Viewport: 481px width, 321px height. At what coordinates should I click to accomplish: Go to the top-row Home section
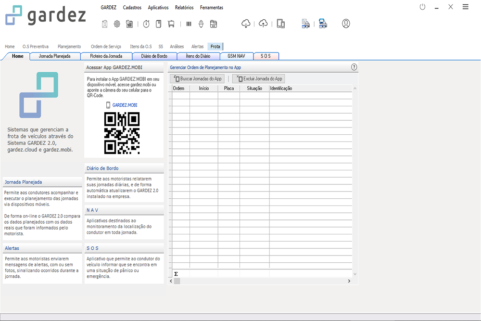click(x=10, y=47)
